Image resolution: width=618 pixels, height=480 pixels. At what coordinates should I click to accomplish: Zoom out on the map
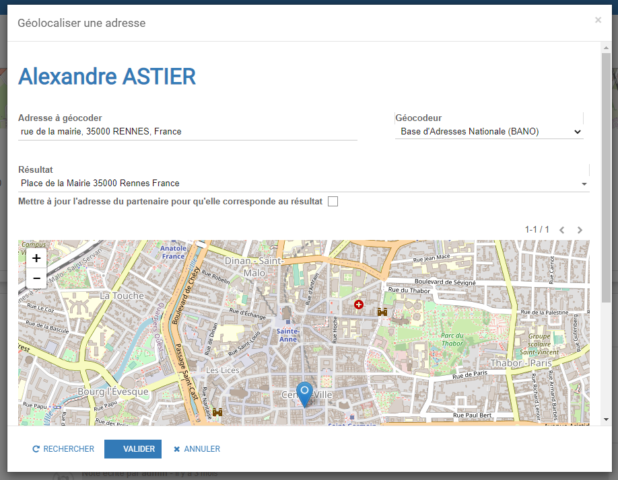(36, 278)
